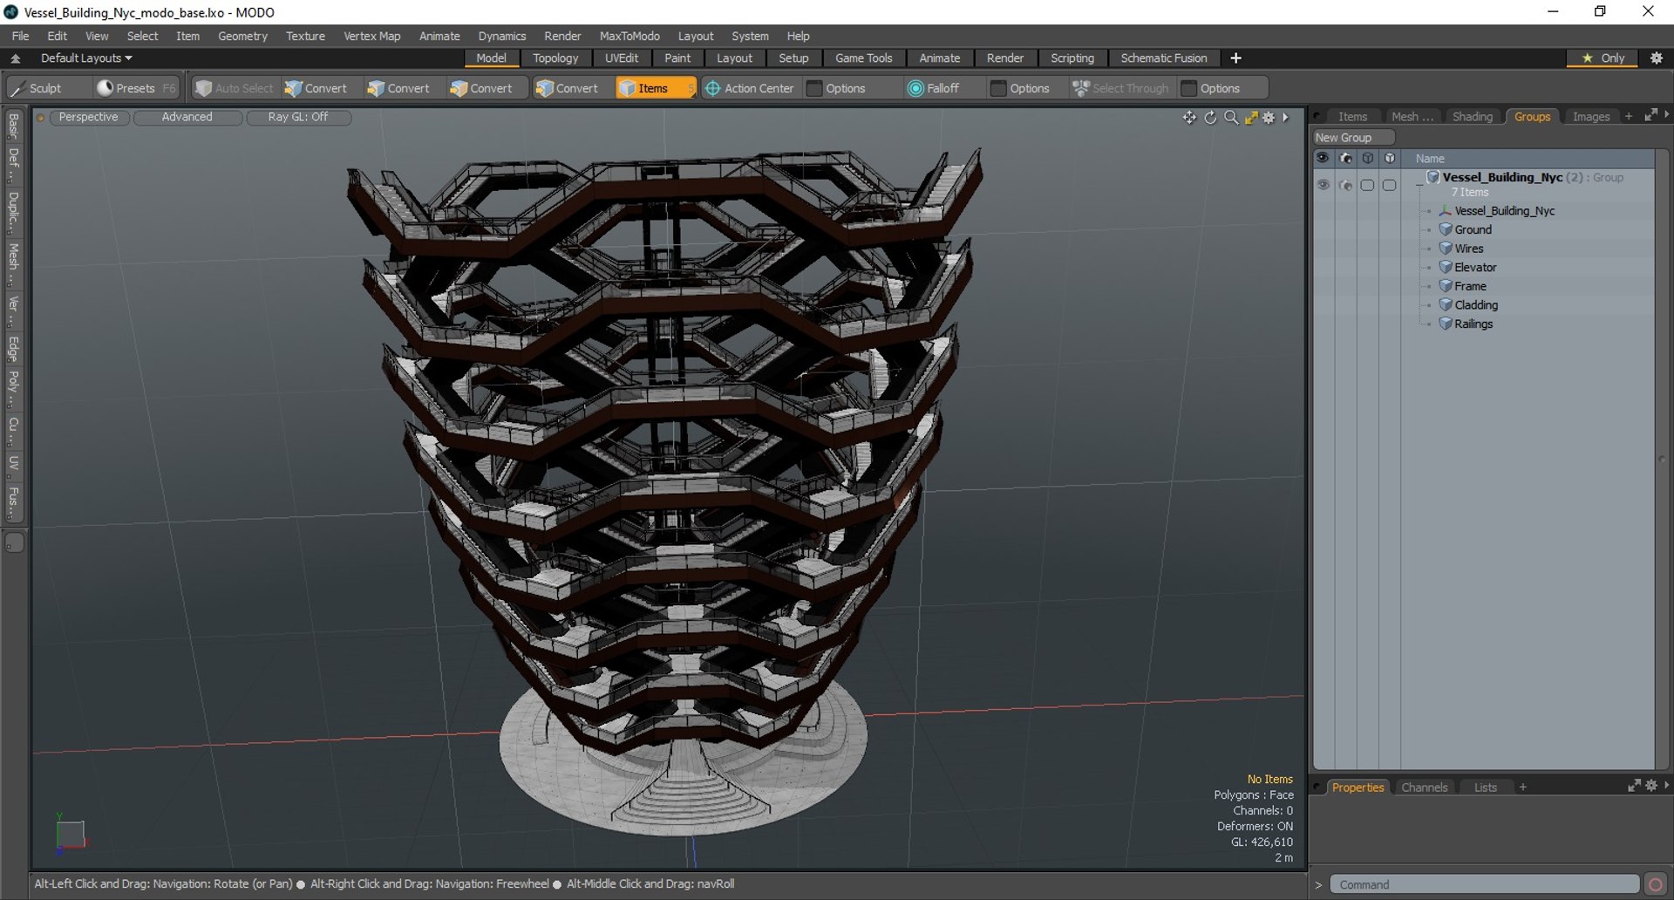Click inside the Command input field
Viewport: 1674px width, 900px height.
click(1484, 884)
